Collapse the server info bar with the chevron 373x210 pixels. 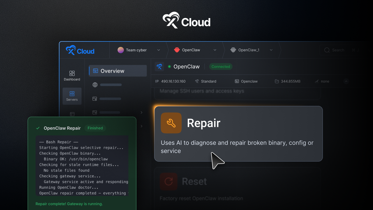click(x=346, y=81)
